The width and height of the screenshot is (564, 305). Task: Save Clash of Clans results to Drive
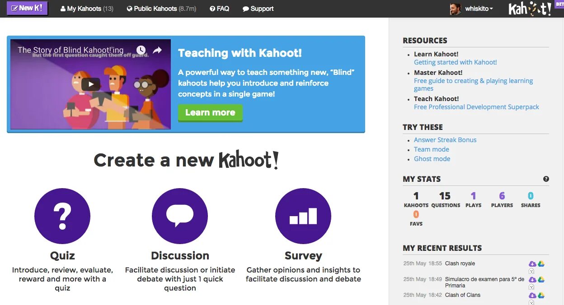(x=541, y=296)
